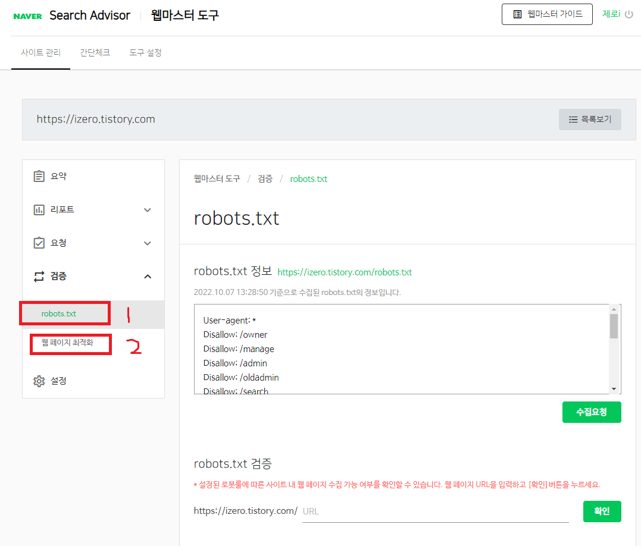Click https://izero.tistory.com site address text
Screen dimensions: 641x546
(x=96, y=119)
